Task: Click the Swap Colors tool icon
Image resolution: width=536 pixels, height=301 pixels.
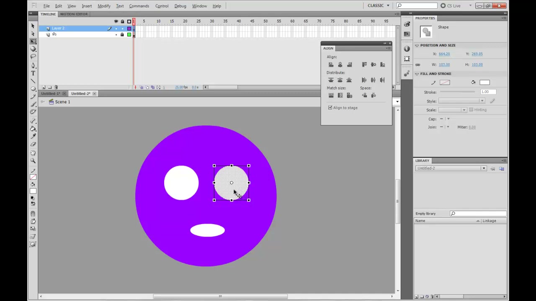Action: point(33,204)
